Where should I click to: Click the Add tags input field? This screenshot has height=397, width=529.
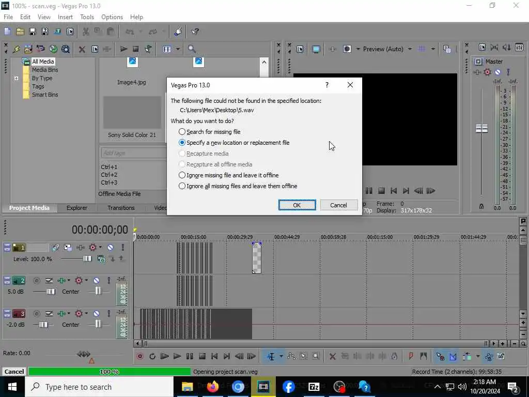[x=134, y=153]
